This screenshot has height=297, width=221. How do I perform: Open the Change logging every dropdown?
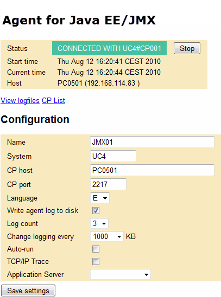pos(107,236)
